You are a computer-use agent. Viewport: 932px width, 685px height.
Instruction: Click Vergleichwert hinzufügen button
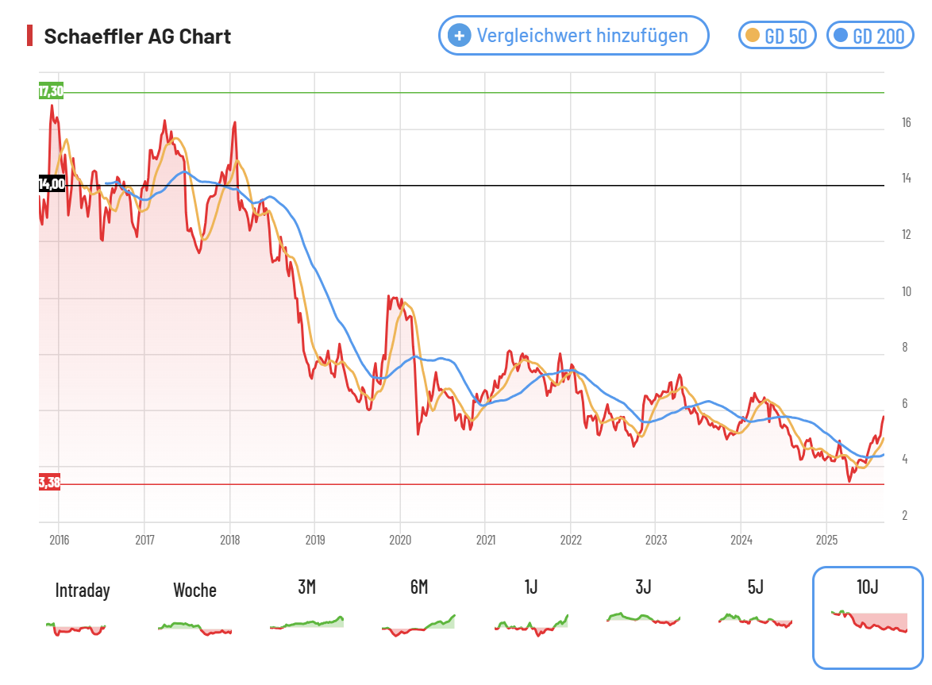coord(574,36)
